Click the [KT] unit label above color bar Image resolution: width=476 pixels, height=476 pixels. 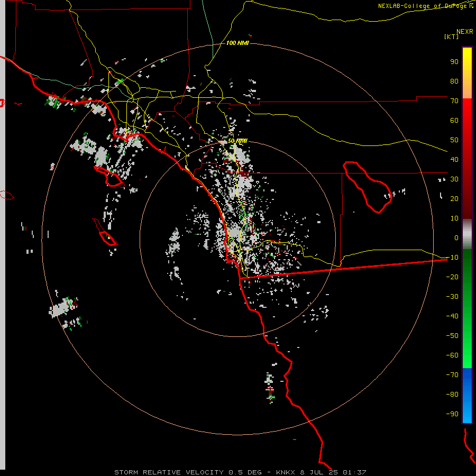451,36
